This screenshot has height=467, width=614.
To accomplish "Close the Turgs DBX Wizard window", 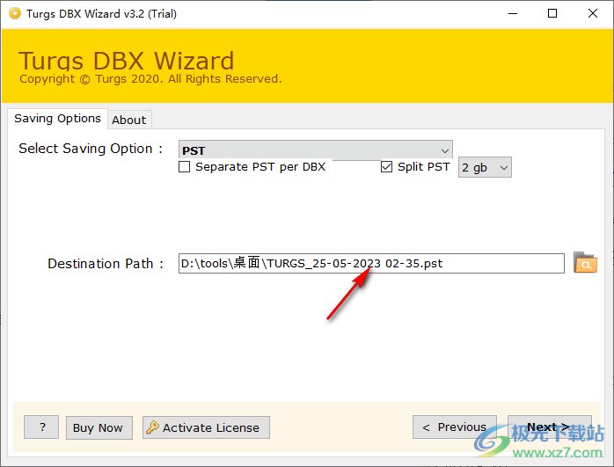I will [593, 14].
